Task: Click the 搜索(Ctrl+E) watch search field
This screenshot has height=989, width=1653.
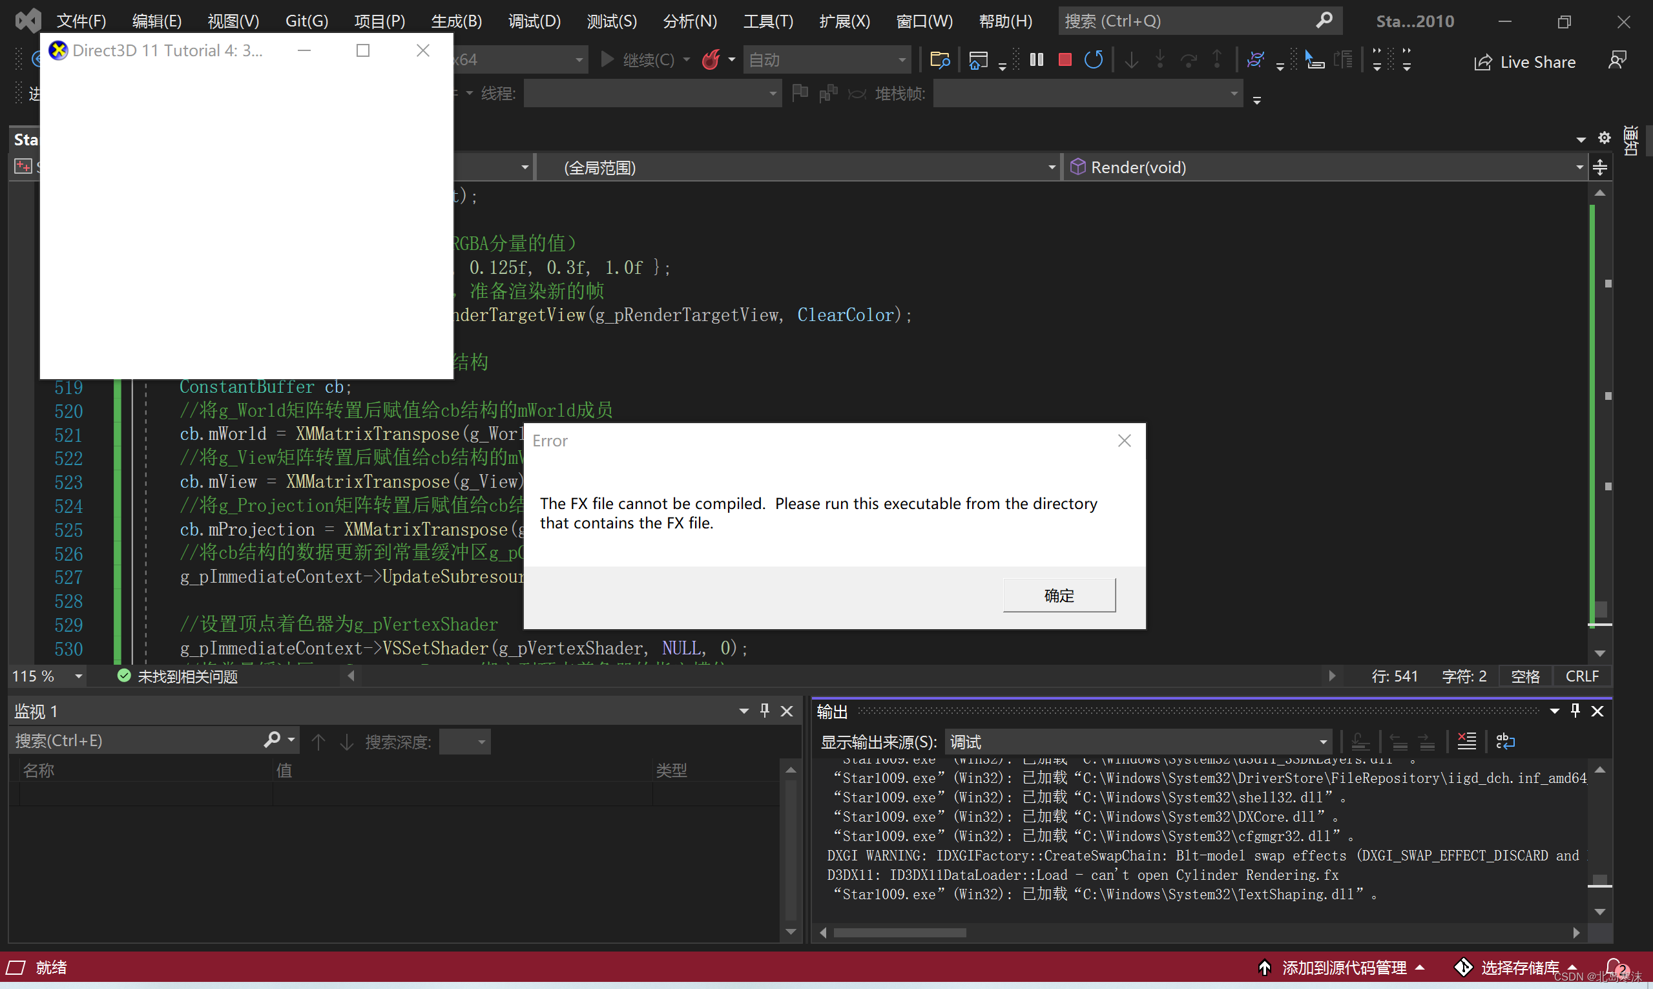Action: pos(136,741)
